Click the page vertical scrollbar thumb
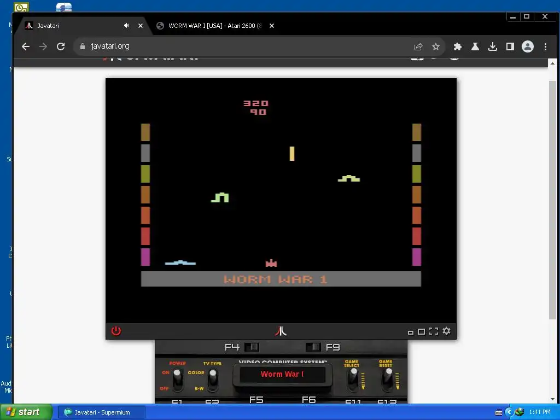560x420 pixels. (x=552, y=200)
